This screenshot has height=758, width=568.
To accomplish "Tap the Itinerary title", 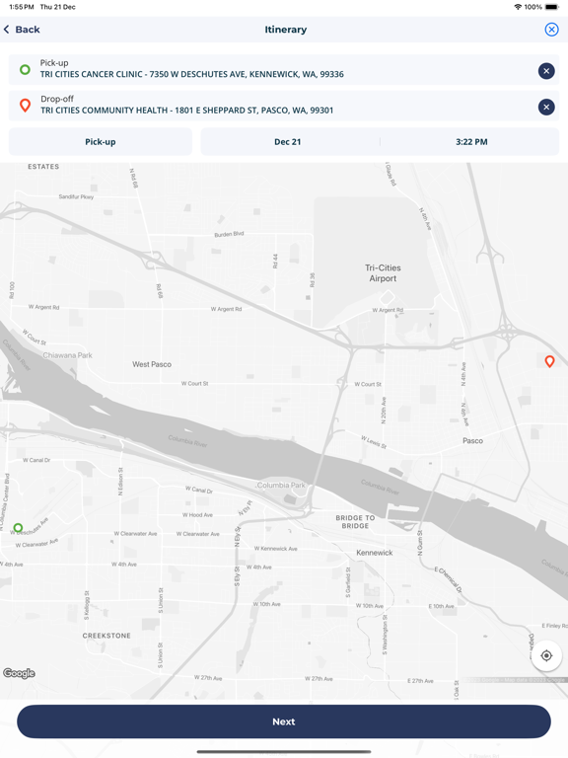I will [285, 30].
